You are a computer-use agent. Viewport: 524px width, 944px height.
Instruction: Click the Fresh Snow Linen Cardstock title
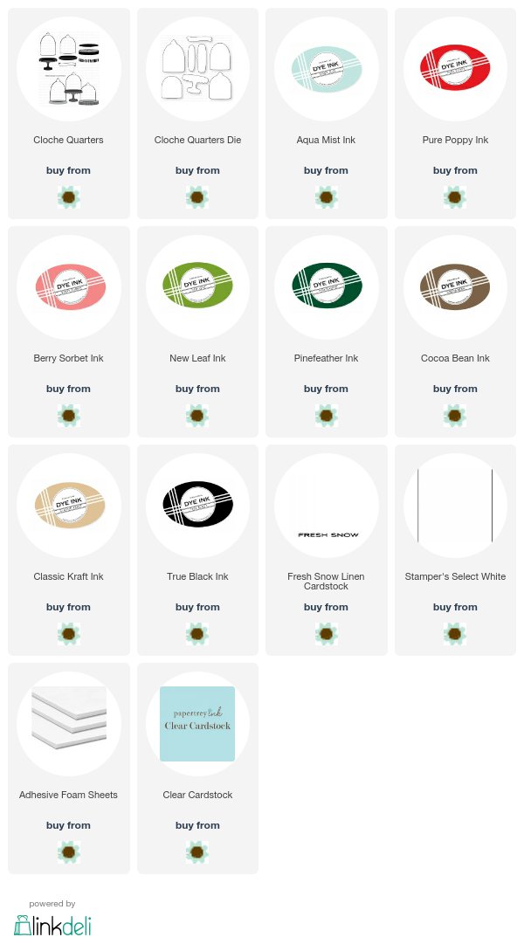pos(326,581)
